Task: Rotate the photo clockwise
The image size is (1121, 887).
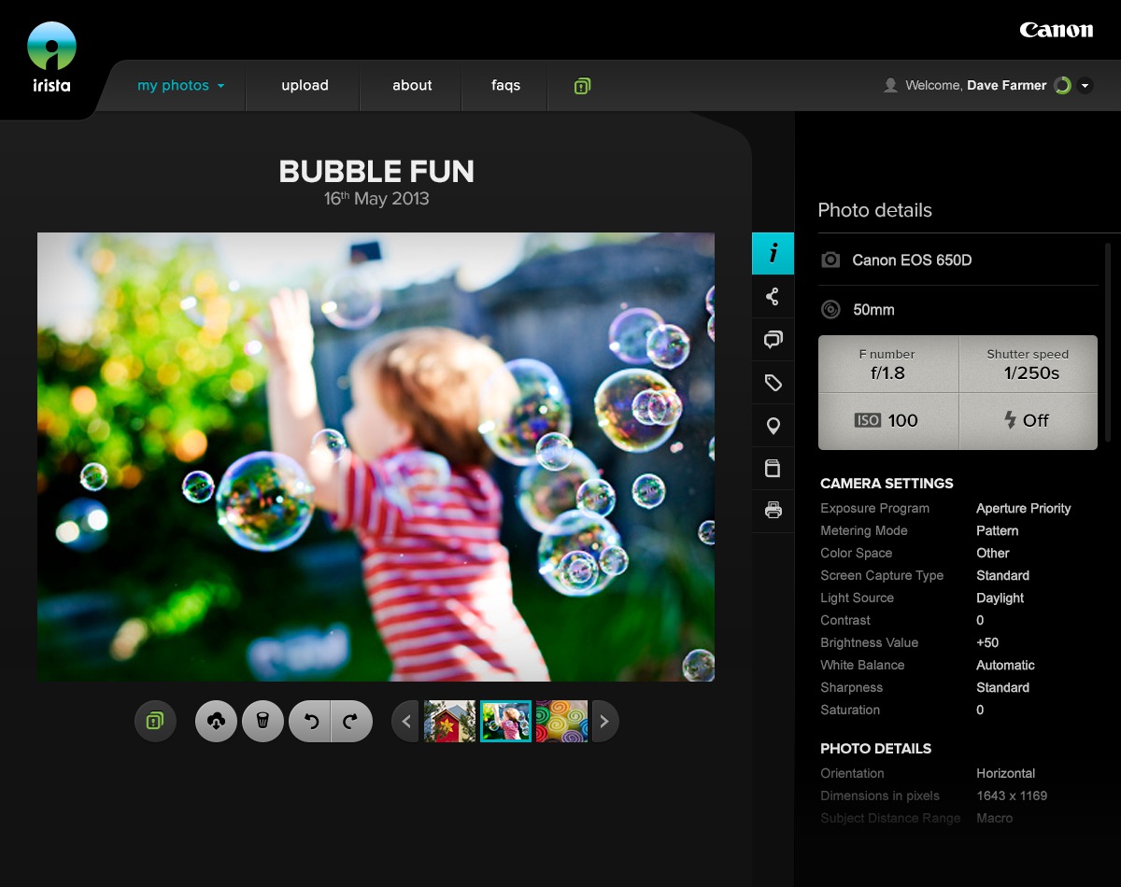Action: [x=352, y=721]
